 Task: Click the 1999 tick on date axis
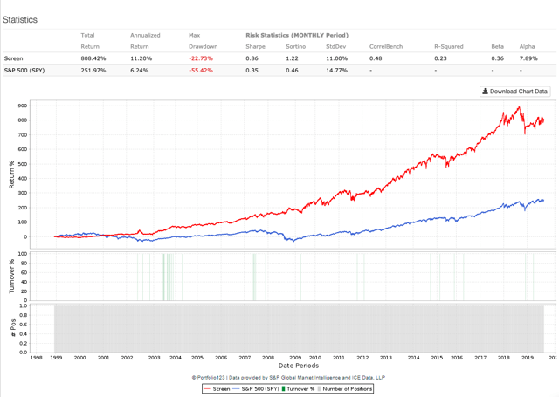click(56, 358)
